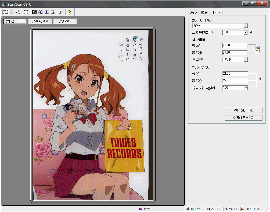Switch to basic mode via <<基本モード button
The width and height of the screenshot is (270, 212).
(243, 118)
